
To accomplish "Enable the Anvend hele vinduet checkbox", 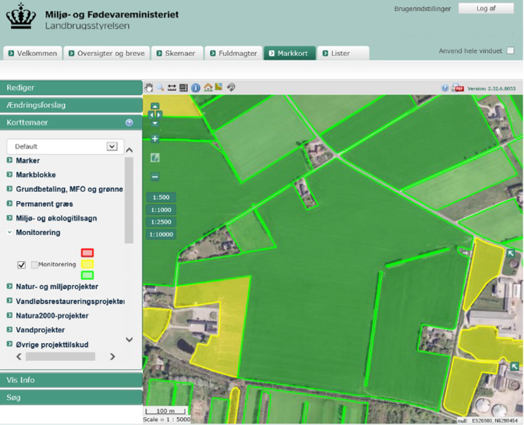I will coord(510,51).
